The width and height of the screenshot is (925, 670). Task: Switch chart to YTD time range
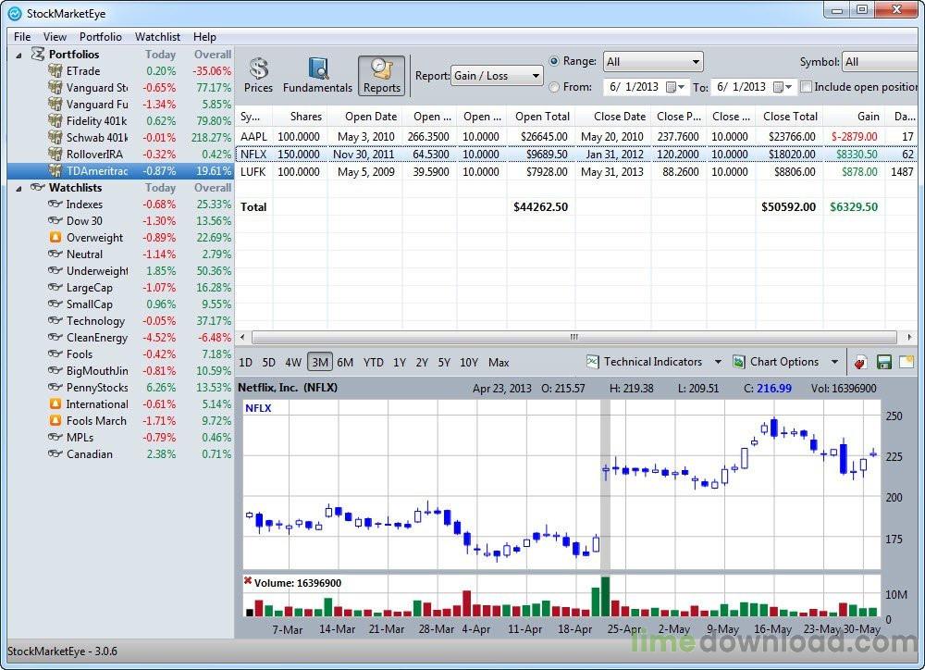click(x=373, y=363)
